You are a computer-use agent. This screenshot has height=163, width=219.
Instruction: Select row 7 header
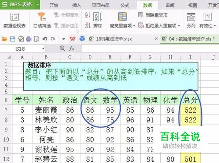[6, 110]
